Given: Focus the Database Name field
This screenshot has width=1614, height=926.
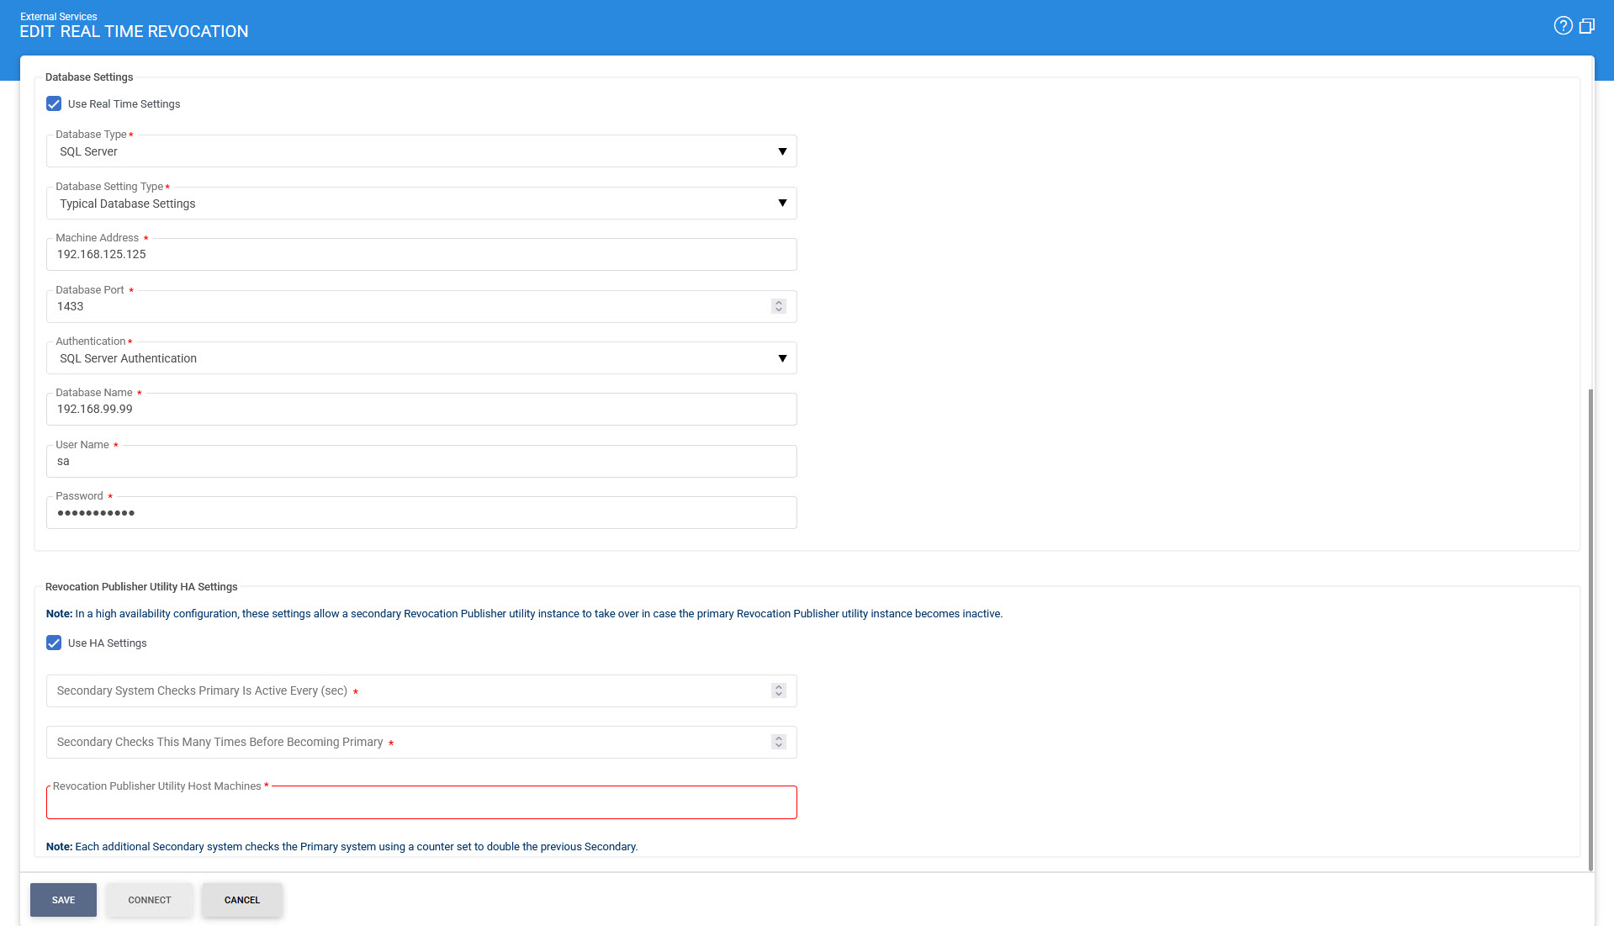Looking at the screenshot, I should [421, 410].
